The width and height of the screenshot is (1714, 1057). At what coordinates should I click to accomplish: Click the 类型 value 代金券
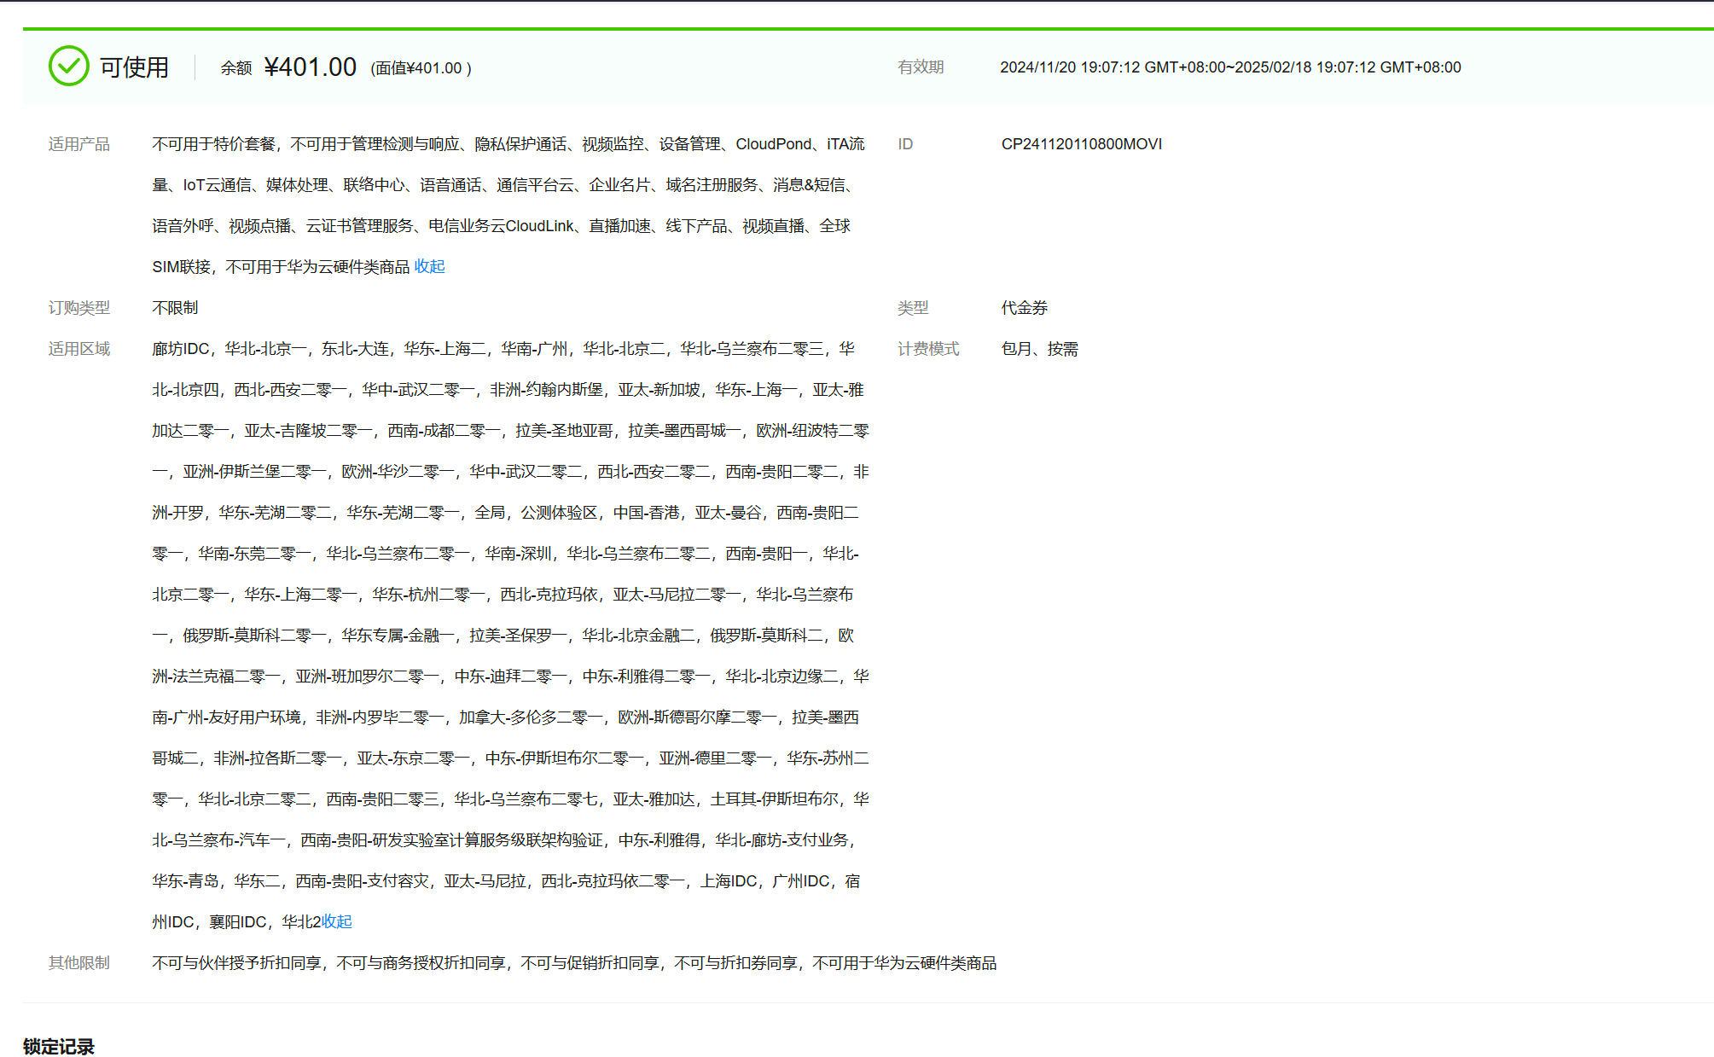(1025, 307)
